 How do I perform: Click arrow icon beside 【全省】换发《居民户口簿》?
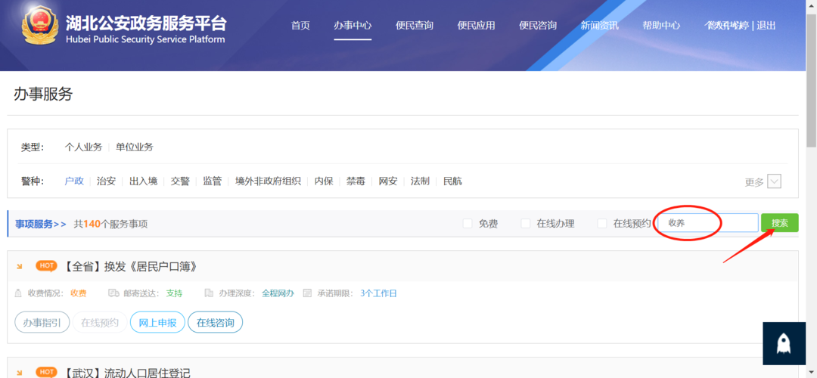(20, 267)
